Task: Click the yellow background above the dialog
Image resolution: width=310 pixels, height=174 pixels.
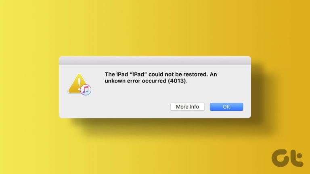Action: pyautogui.click(x=155, y=28)
